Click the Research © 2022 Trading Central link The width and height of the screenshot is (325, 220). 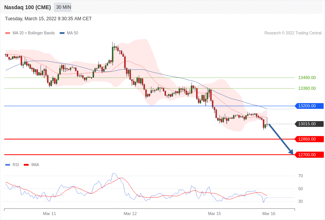pos(293,33)
